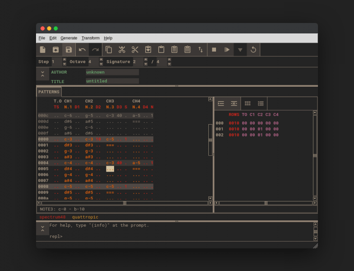This screenshot has height=271, width=354.
Task: Collapse the repl console panel
Action: click(43, 229)
